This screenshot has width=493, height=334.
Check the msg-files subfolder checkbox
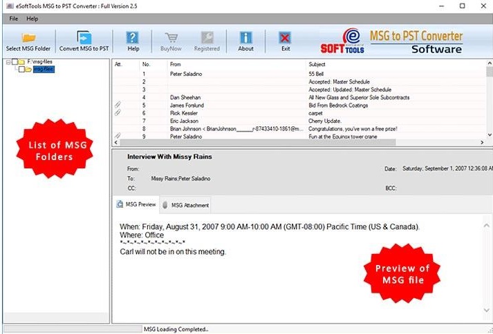(21, 70)
